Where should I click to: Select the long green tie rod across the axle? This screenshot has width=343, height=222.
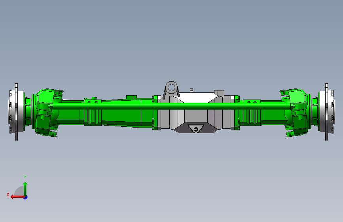click(172, 106)
